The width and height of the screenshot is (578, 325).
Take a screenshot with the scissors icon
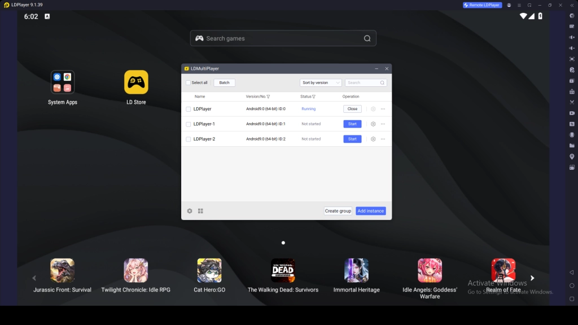click(572, 102)
